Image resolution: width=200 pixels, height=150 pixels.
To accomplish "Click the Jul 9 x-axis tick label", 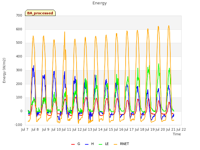I will pyautogui.click(x=46, y=129).
